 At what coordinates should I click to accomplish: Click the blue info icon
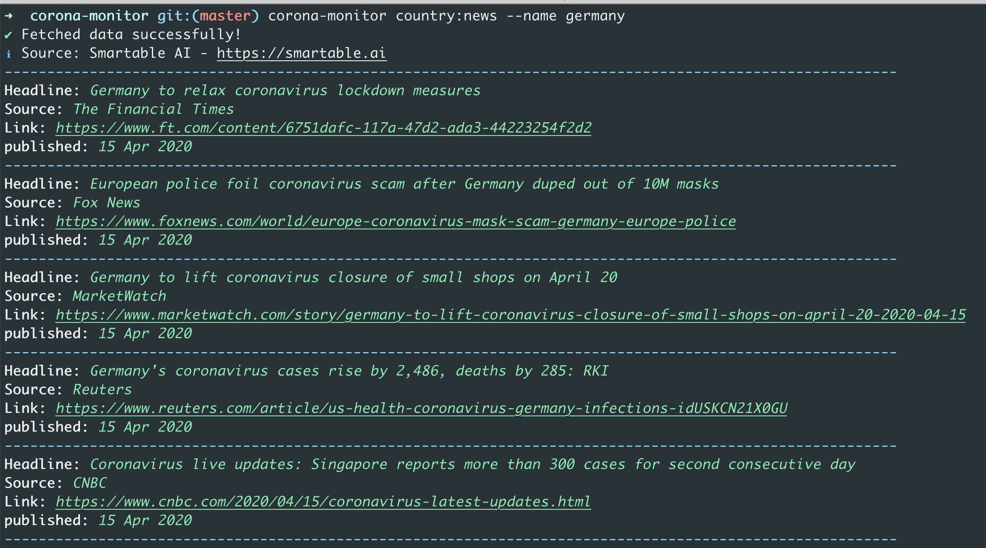tap(9, 54)
